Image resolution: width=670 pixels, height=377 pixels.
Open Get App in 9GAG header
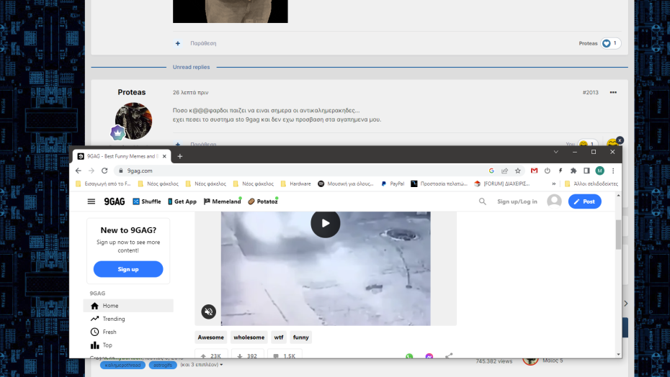pyautogui.click(x=182, y=201)
